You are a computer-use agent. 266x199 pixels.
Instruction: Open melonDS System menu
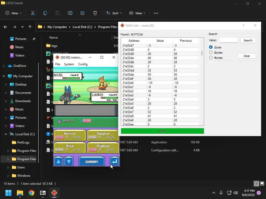[69, 64]
